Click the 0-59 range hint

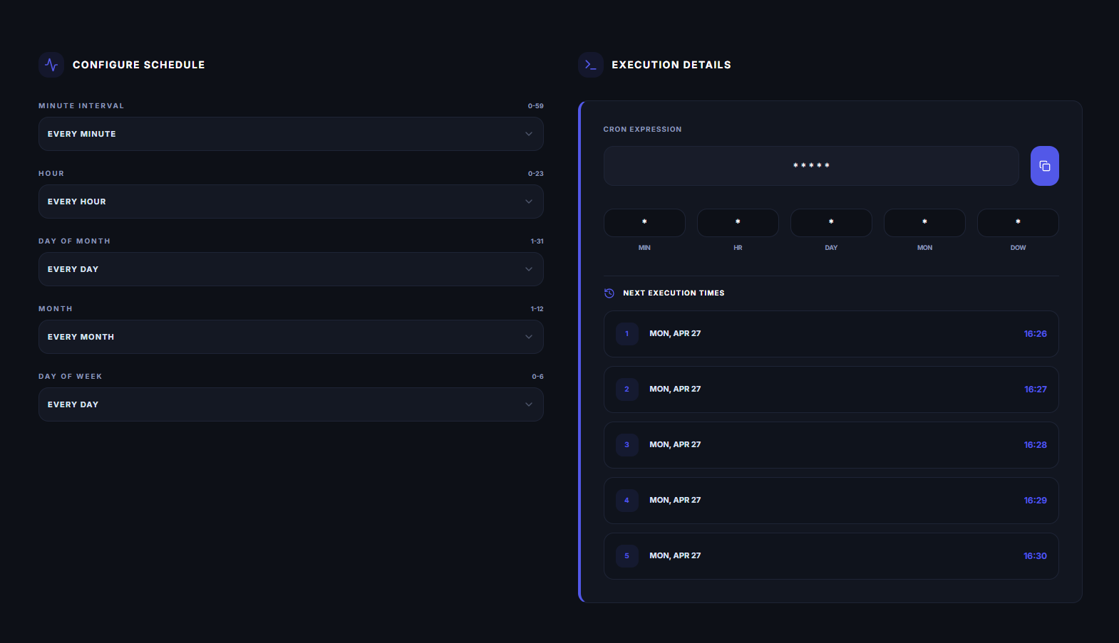[x=535, y=106]
